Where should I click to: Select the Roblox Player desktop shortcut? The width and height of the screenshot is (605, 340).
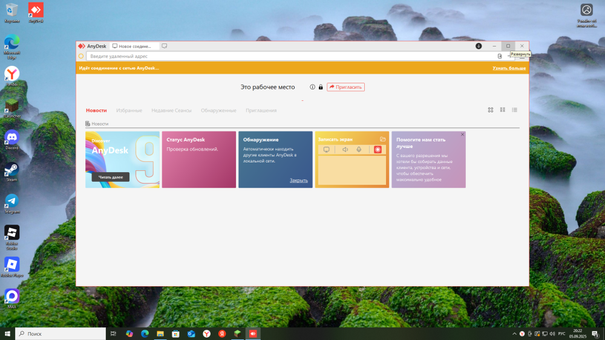[12, 267]
